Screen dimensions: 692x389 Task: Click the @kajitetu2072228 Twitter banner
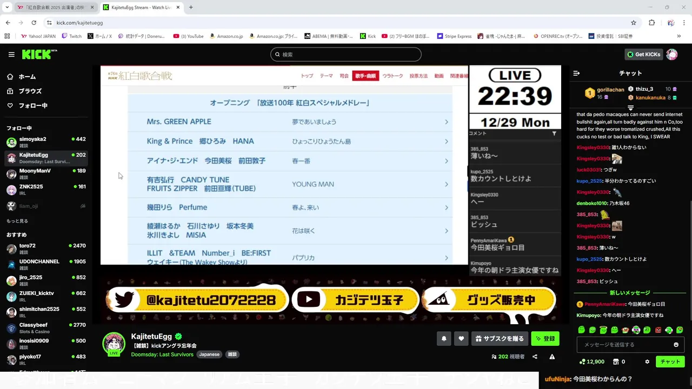tap(197, 300)
